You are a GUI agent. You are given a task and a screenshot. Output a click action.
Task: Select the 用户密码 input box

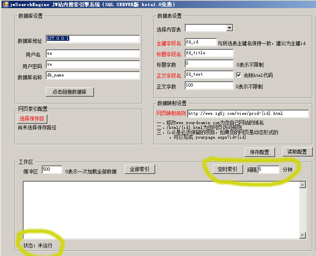(93, 64)
